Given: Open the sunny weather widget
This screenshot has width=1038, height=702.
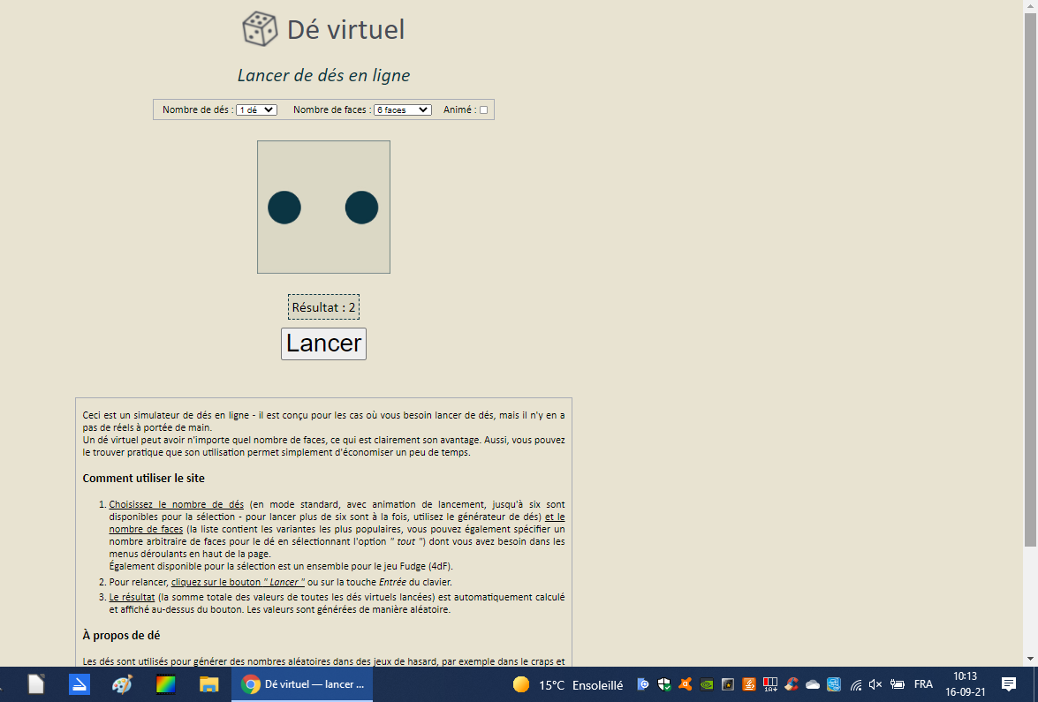Looking at the screenshot, I should pos(568,685).
